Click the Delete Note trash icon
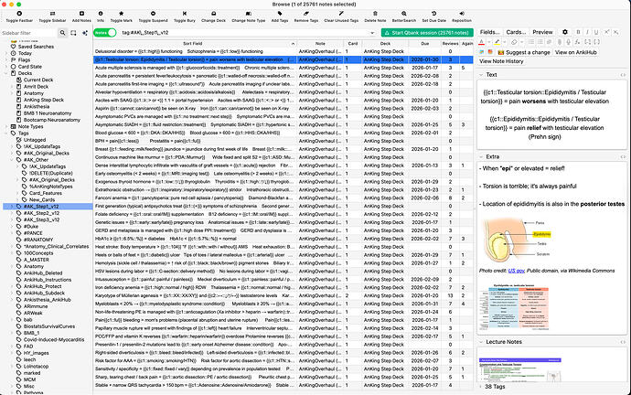Image resolution: width=631 pixels, height=395 pixels. click(375, 14)
